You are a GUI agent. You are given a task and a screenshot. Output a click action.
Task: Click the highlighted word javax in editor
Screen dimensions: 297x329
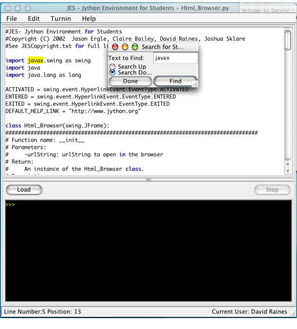35,61
